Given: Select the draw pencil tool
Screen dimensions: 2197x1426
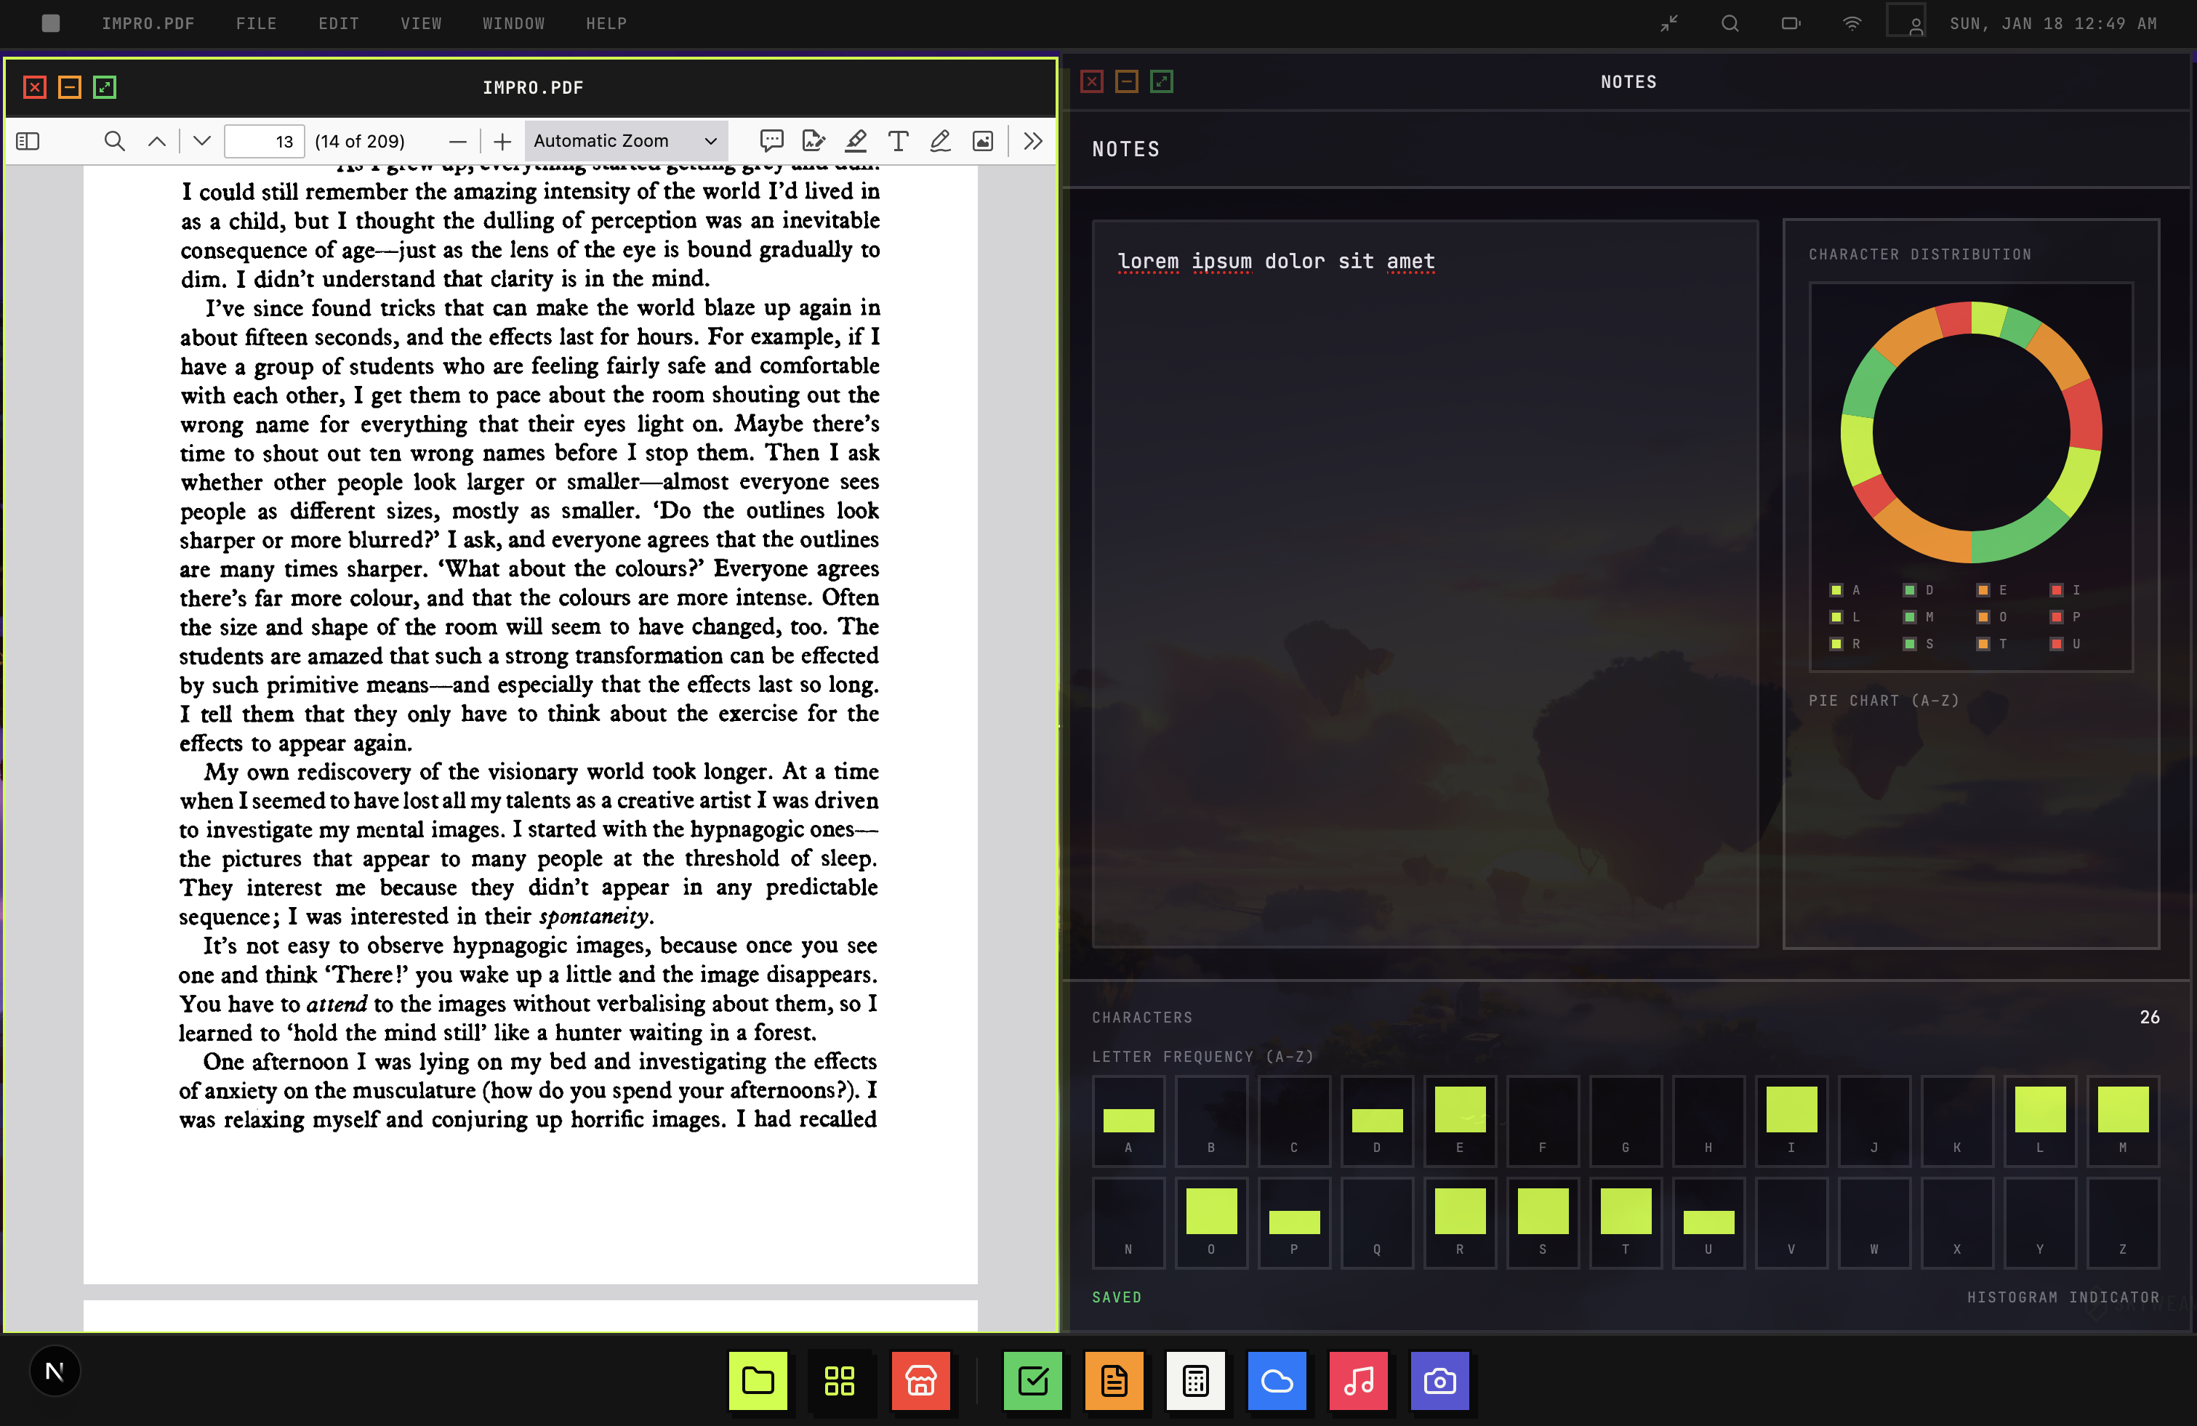Looking at the screenshot, I should pyautogui.click(x=940, y=141).
